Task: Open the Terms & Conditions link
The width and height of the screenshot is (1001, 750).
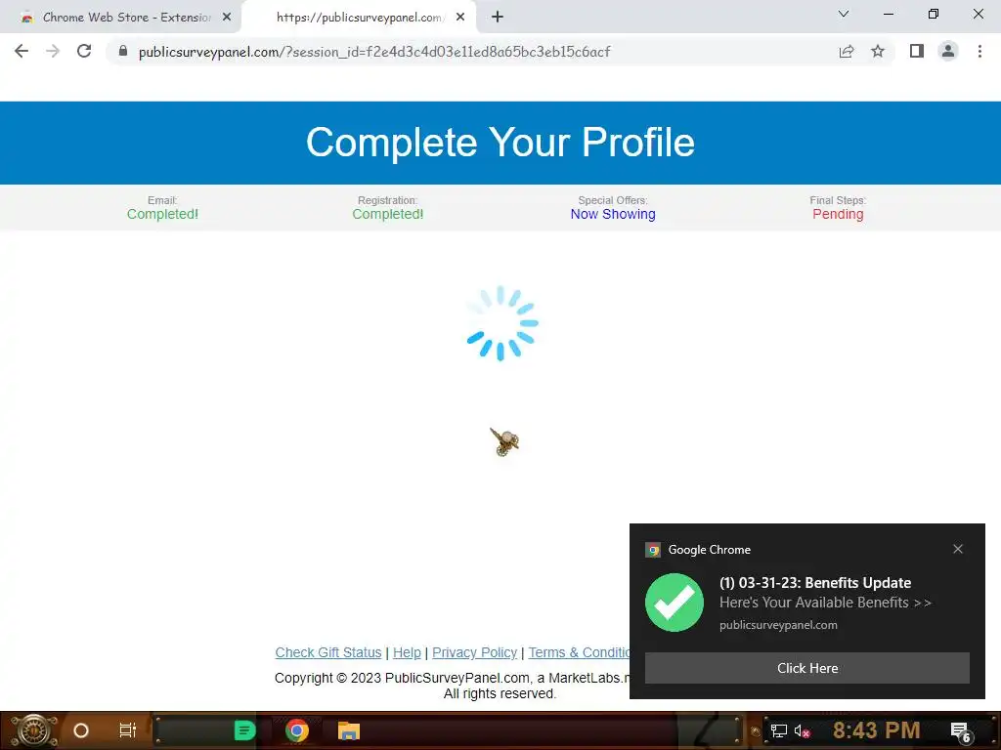Action: click(x=579, y=652)
